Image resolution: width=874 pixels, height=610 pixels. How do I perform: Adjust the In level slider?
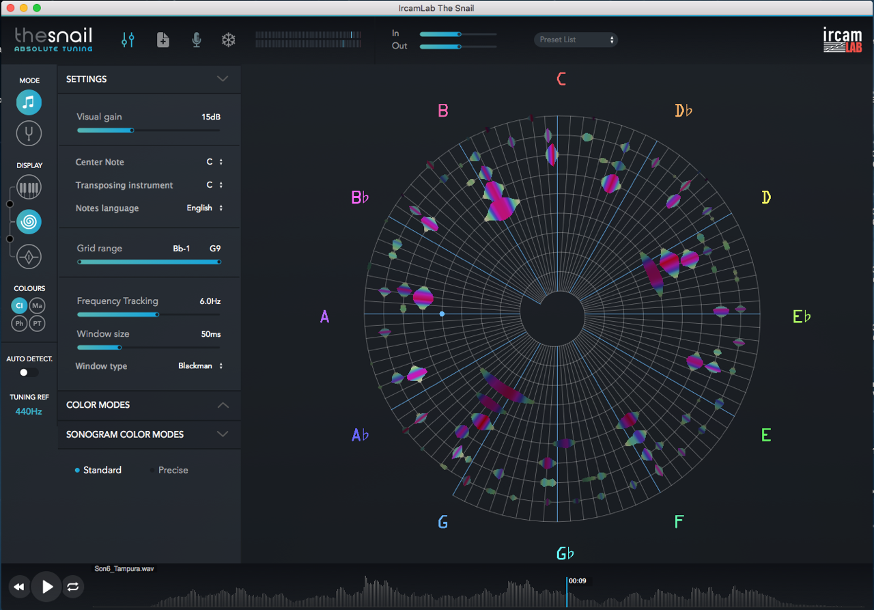click(x=457, y=33)
